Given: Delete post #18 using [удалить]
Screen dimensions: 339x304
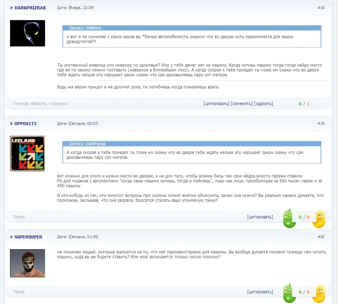Looking at the screenshot, I should pyautogui.click(x=263, y=104).
